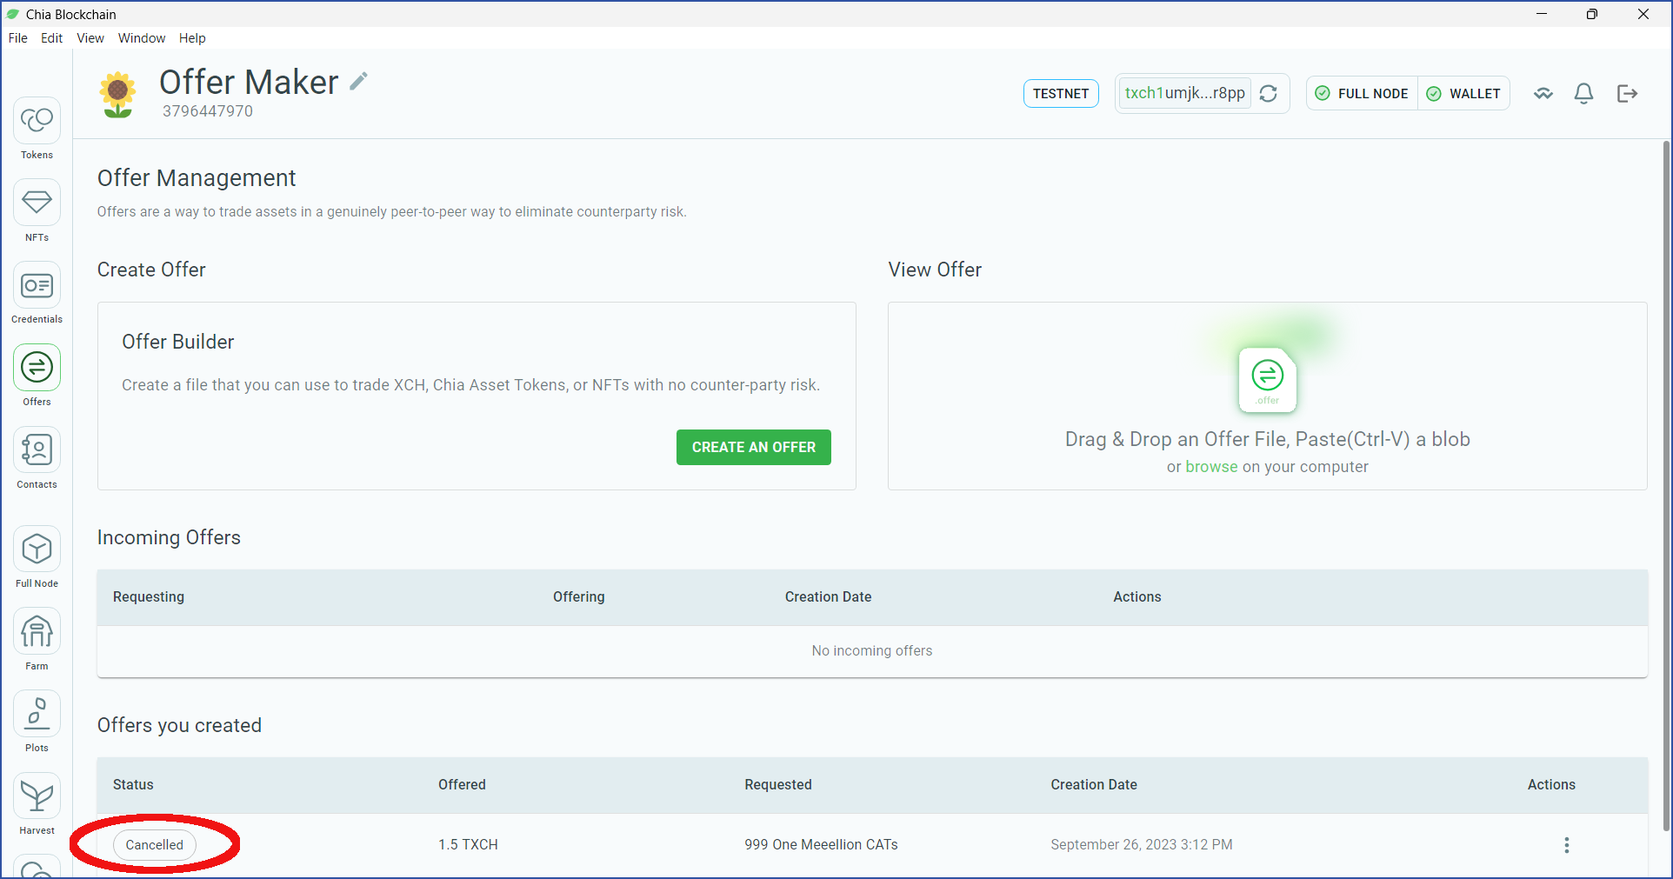The image size is (1673, 879).
Task: Click Incoming Offers Creation Date header
Action: (x=828, y=597)
